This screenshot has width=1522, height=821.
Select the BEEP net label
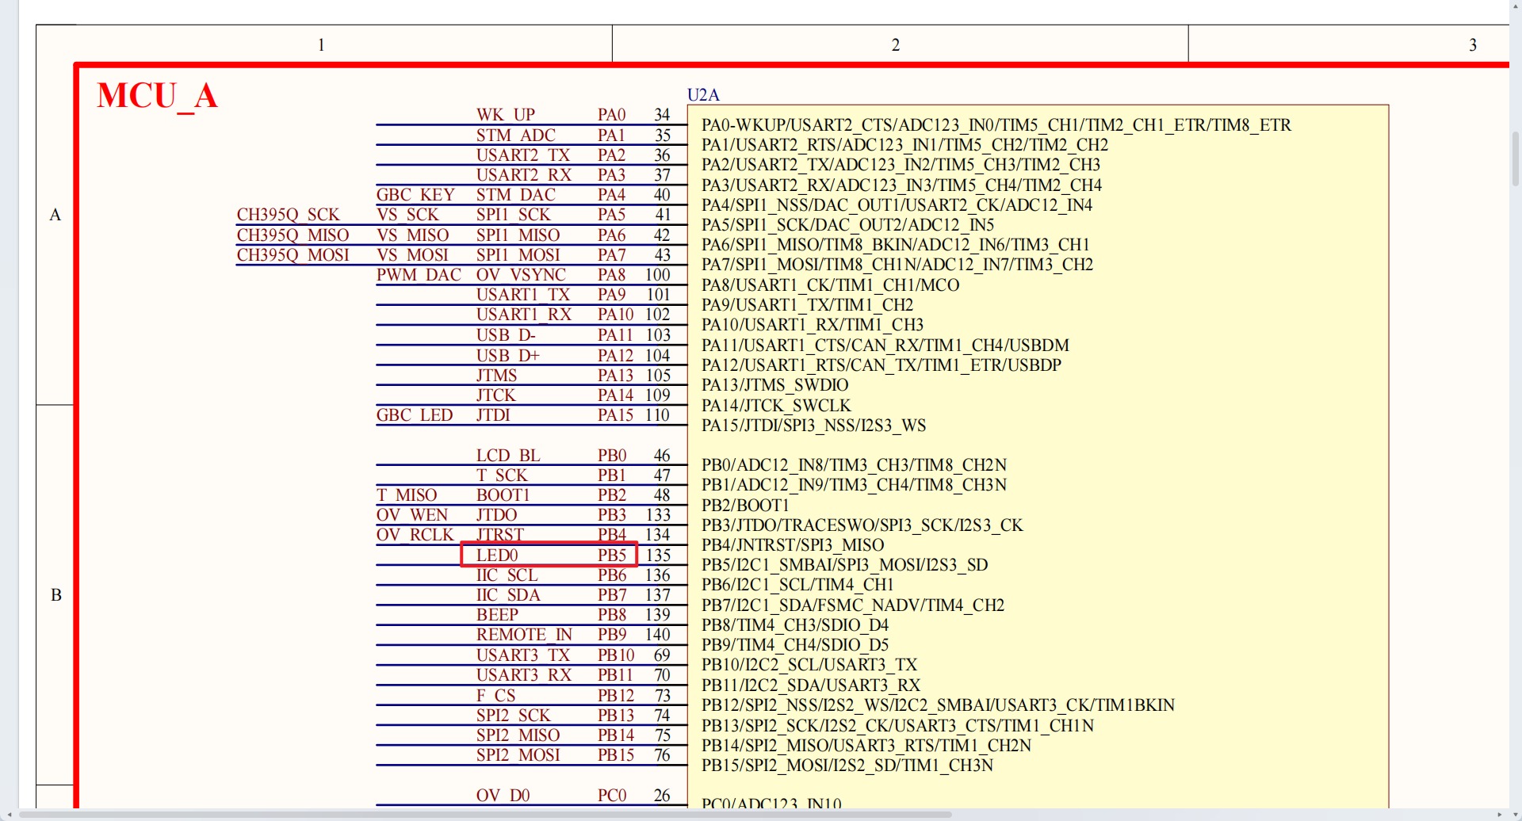pos(497,615)
